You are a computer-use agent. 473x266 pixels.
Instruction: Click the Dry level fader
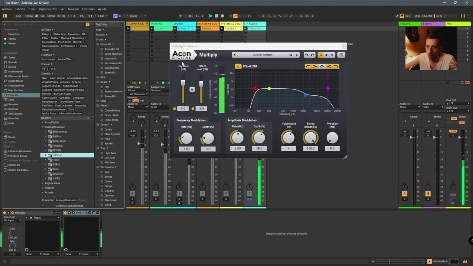pyautogui.click(x=183, y=83)
